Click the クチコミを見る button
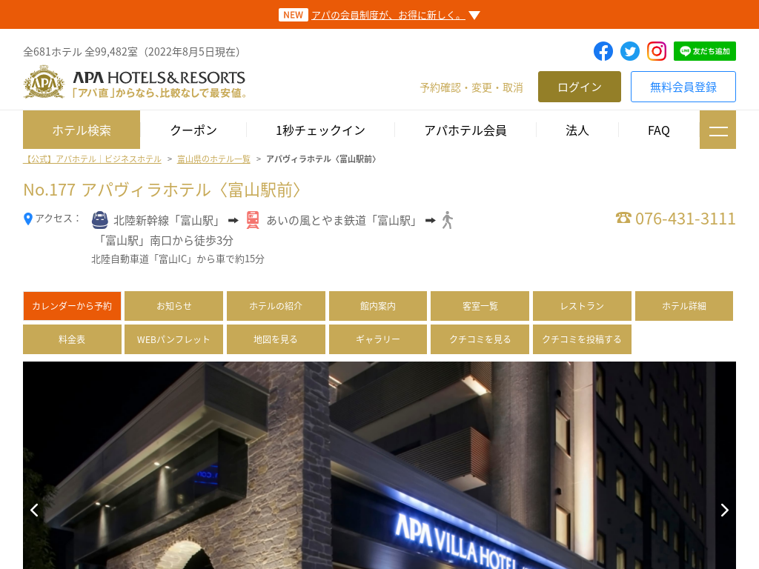Viewport: 759px width, 569px height. point(480,339)
